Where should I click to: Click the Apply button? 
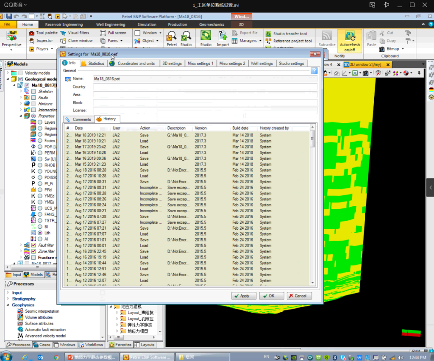(x=244, y=296)
